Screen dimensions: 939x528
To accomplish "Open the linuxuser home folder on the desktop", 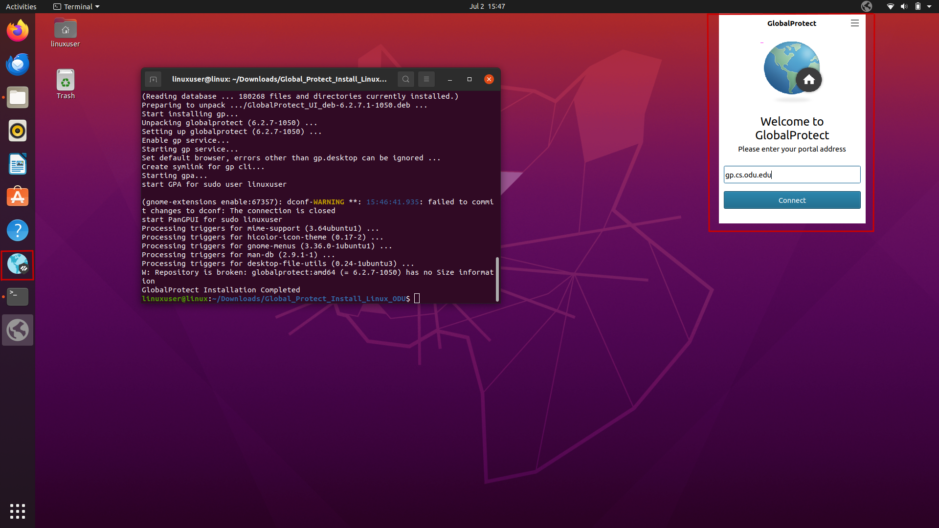I will click(x=65, y=33).
